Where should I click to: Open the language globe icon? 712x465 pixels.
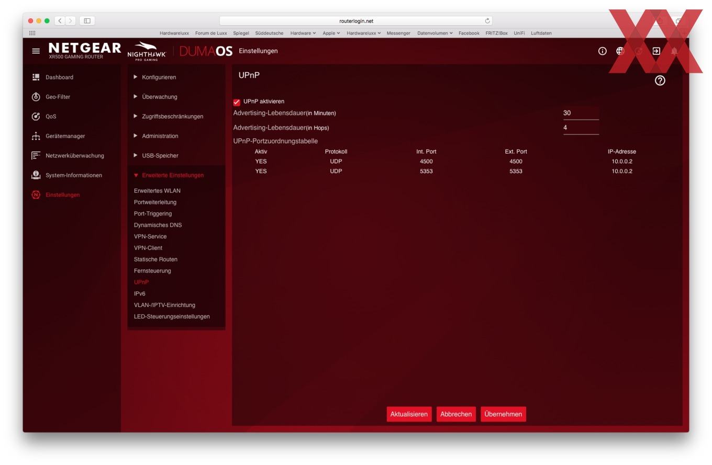pos(620,51)
